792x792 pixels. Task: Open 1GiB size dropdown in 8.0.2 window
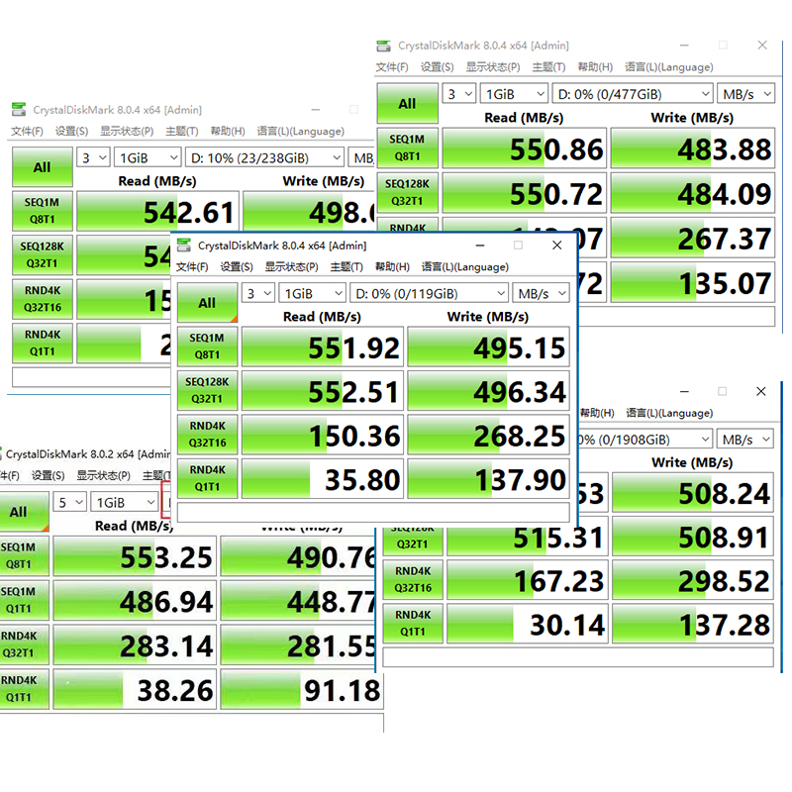[x=125, y=502]
